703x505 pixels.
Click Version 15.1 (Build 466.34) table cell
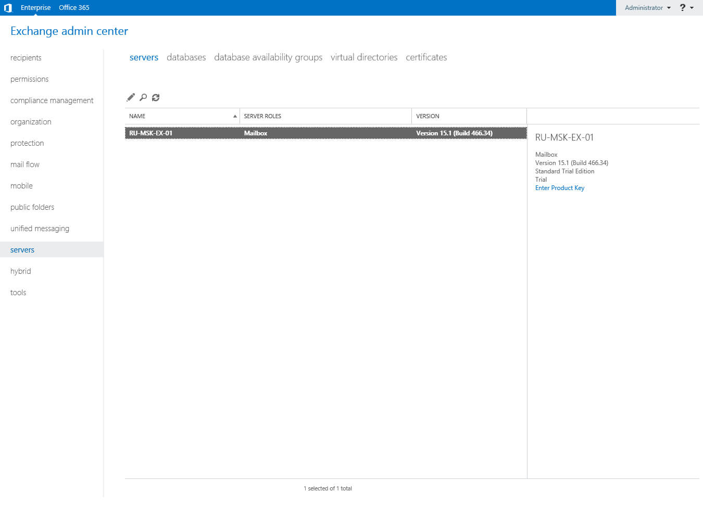[x=454, y=133]
